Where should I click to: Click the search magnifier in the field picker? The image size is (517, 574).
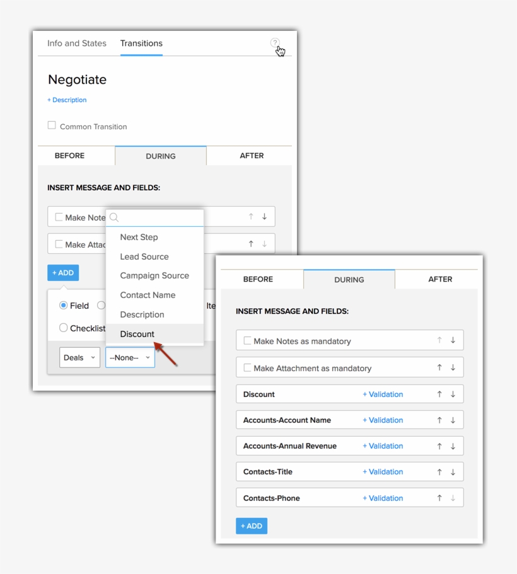[x=113, y=217]
